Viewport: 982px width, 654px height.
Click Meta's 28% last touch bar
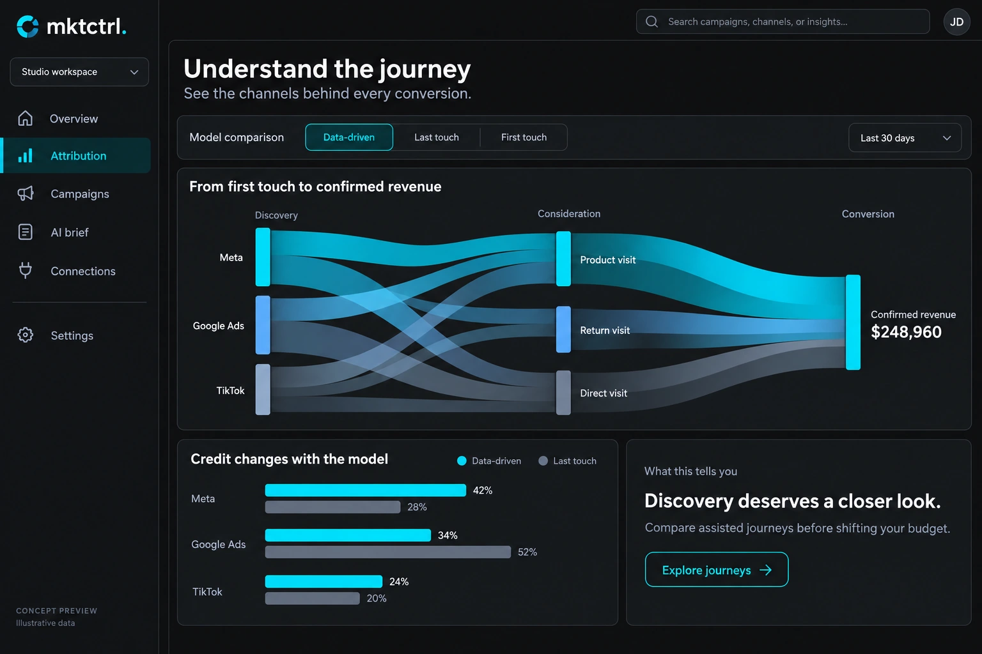tap(332, 507)
